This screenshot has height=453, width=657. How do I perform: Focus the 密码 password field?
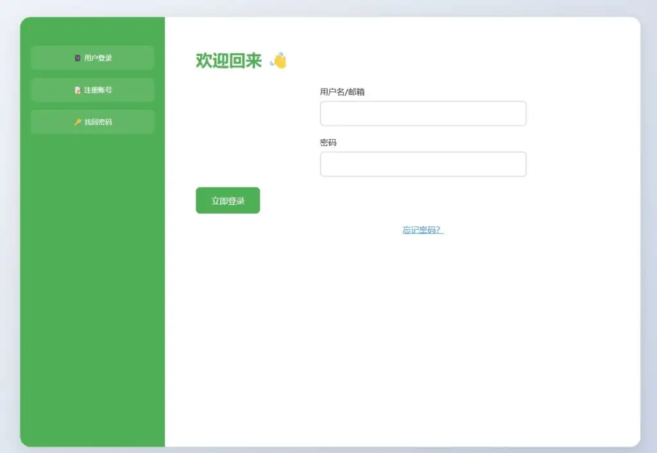[423, 164]
